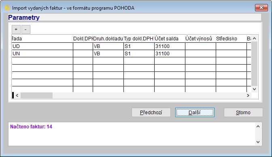
Task: Click the vertical scrollbar thumb of table
Action: coord(254,64)
